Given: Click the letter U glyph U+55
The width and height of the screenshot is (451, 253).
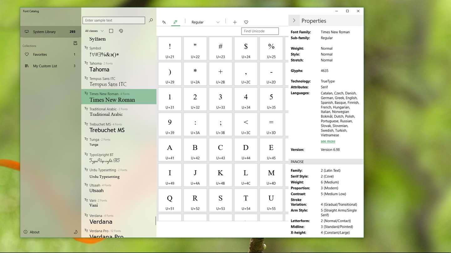Looking at the screenshot, I should pos(271,200).
